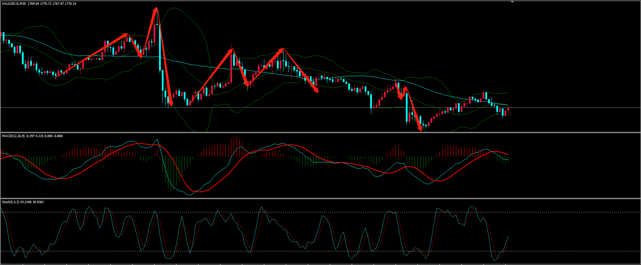Click the right end of the red MACD signal line
The image size is (641, 265).
[x=508, y=155]
